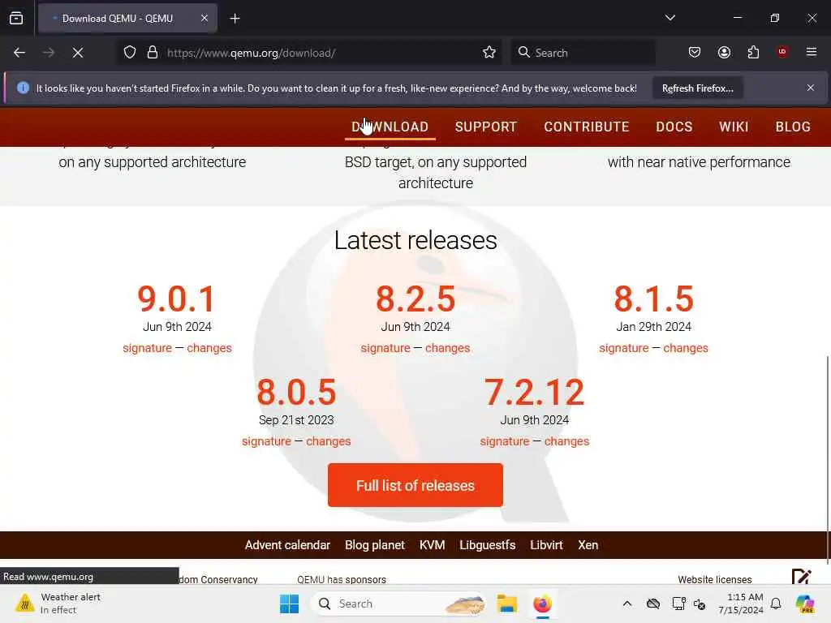This screenshot has width=831, height=623.
Task: Open a new browser tab
Action: [235, 19]
